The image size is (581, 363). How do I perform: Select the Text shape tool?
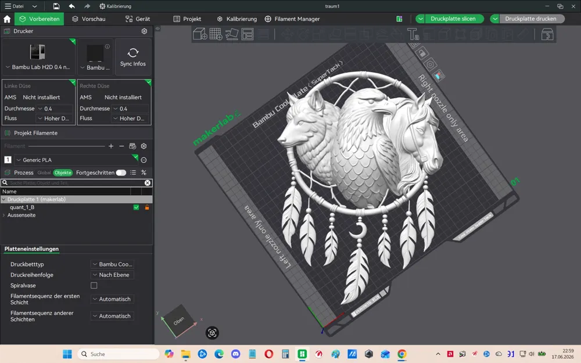[413, 34]
